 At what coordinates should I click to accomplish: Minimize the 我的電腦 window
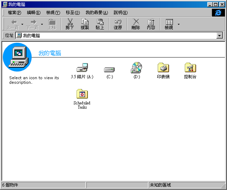(x=210, y=5)
